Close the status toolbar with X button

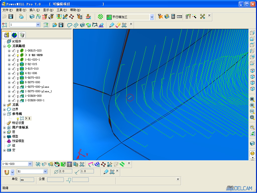(178, 179)
